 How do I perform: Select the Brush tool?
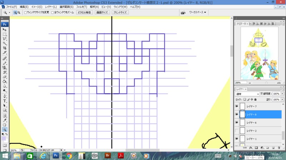pos(5,63)
